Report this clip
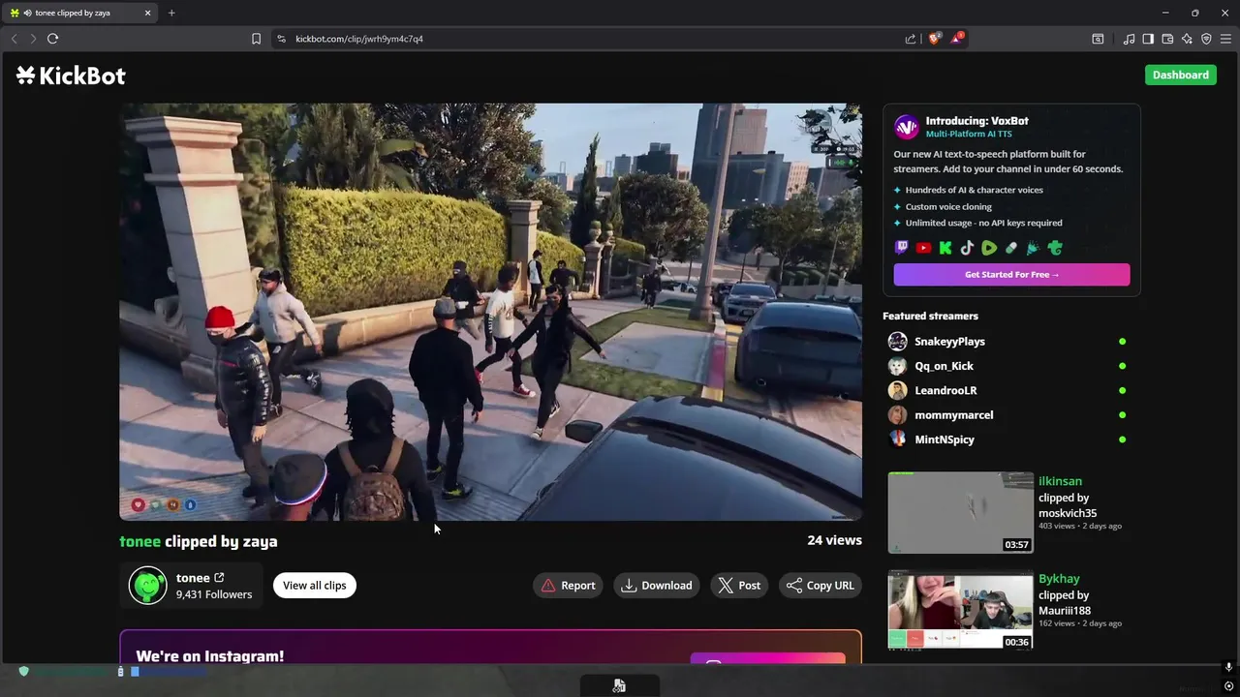 click(x=568, y=585)
